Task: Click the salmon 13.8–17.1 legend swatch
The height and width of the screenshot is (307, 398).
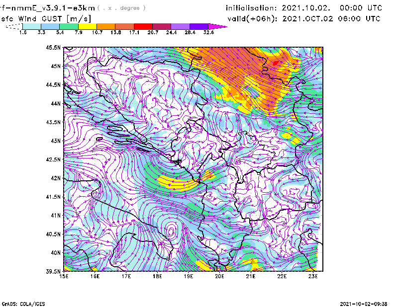Action: click(x=125, y=26)
